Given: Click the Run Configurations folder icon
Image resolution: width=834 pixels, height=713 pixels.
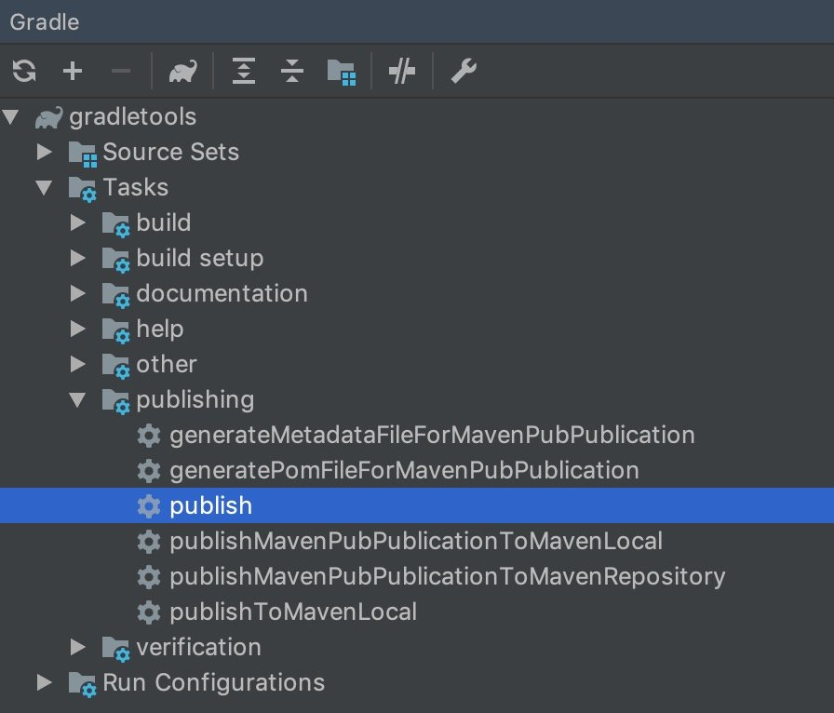Looking at the screenshot, I should pos(83,684).
